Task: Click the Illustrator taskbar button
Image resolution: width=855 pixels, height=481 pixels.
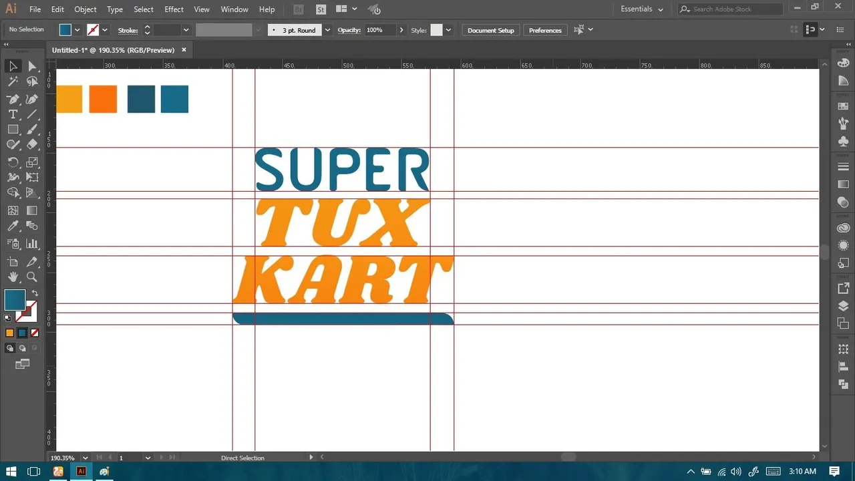Action: tap(81, 471)
